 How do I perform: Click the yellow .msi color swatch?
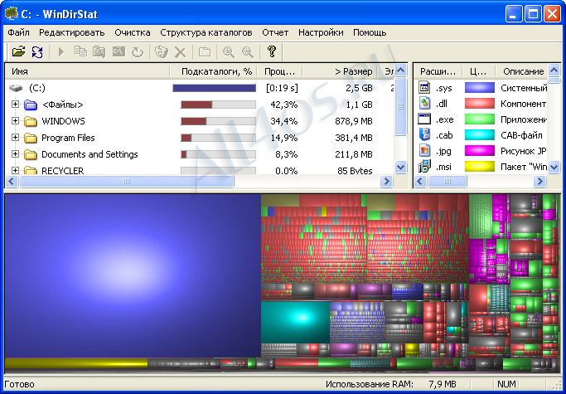pos(479,166)
